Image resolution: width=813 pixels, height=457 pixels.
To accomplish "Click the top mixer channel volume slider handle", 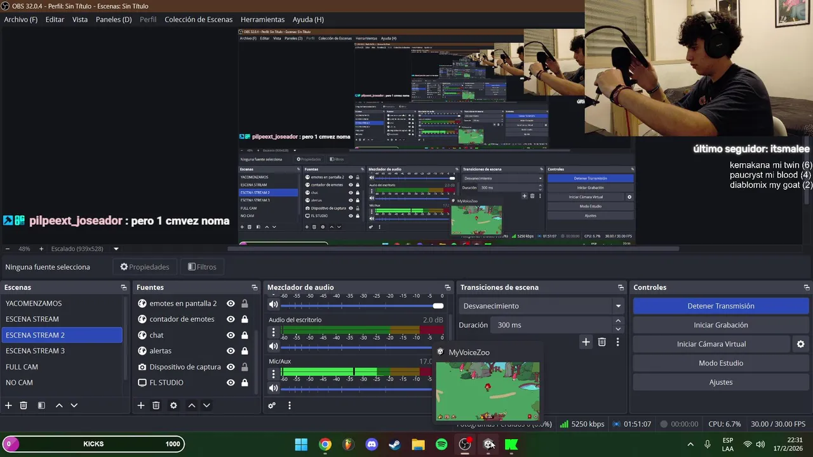I will point(438,306).
